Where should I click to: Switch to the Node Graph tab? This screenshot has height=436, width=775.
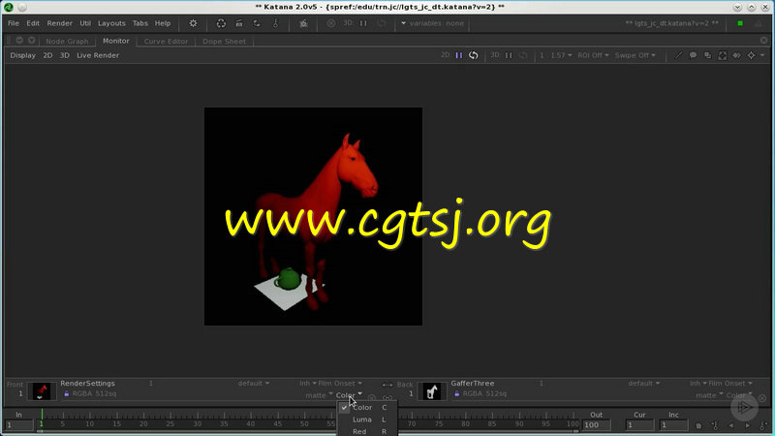tap(67, 41)
